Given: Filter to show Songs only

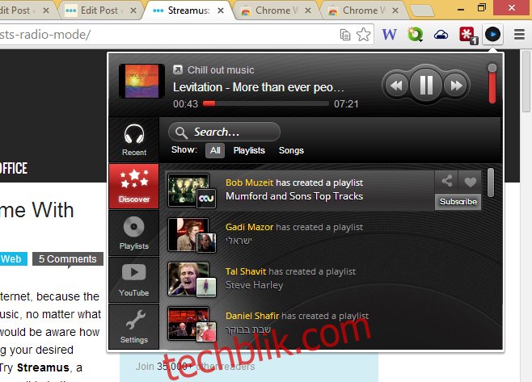Looking at the screenshot, I should 291,150.
